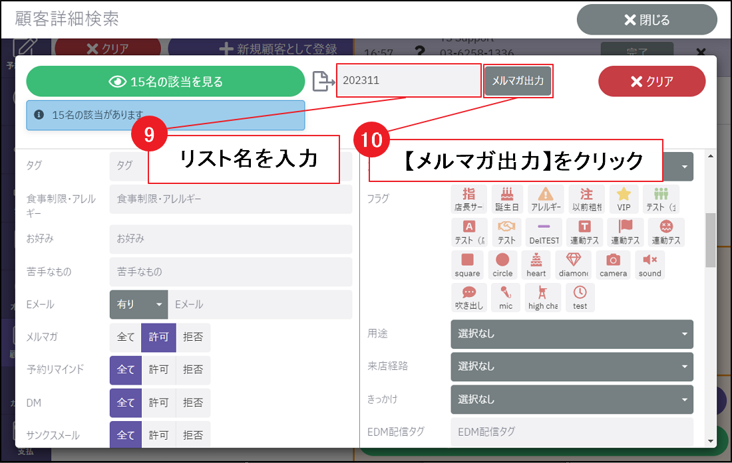The width and height of the screenshot is (732, 463).
Task: Select the VIP star flag
Action: pos(624,199)
